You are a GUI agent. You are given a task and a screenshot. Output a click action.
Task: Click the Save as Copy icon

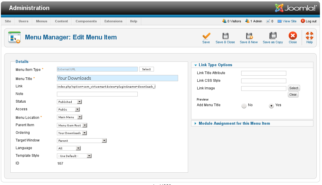(x=273, y=36)
